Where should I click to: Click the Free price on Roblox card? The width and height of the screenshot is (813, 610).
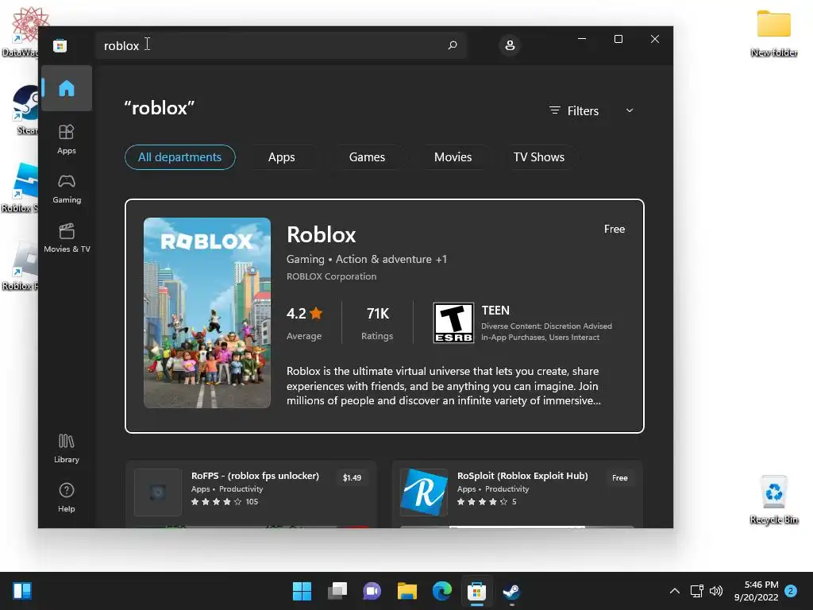615,229
